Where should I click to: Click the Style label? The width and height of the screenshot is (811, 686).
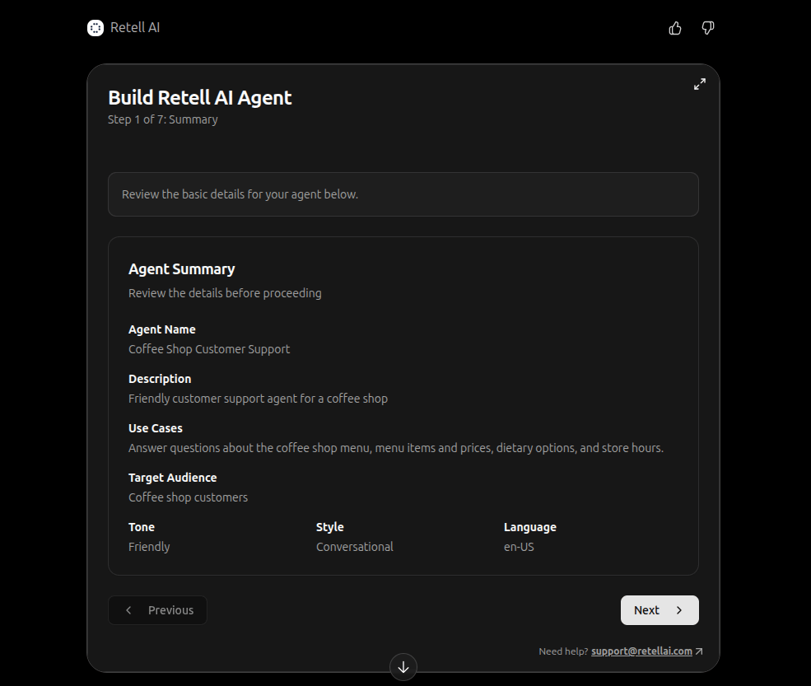click(330, 527)
